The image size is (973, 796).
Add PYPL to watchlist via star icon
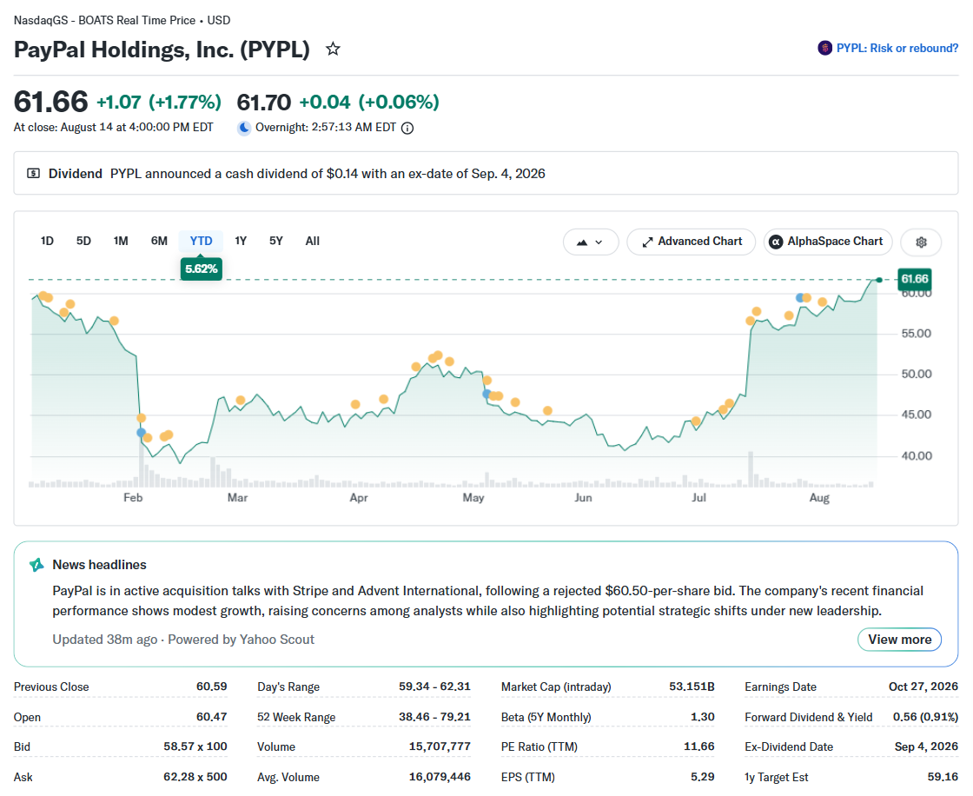pos(334,49)
